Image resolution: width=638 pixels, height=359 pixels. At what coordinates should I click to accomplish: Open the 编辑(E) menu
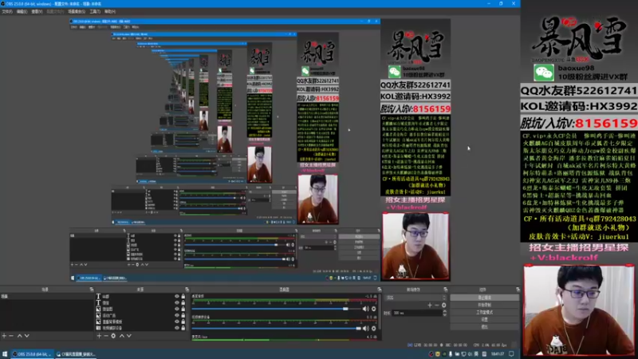coord(22,11)
